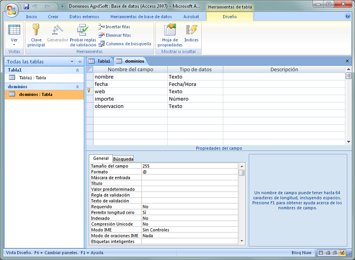
Task: Switch to the Búsqueda properties tab
Action: [123, 159]
